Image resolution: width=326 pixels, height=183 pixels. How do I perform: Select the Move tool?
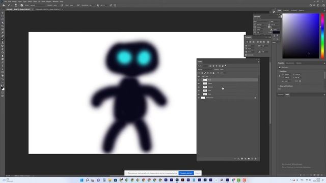pyautogui.click(x=3, y=13)
